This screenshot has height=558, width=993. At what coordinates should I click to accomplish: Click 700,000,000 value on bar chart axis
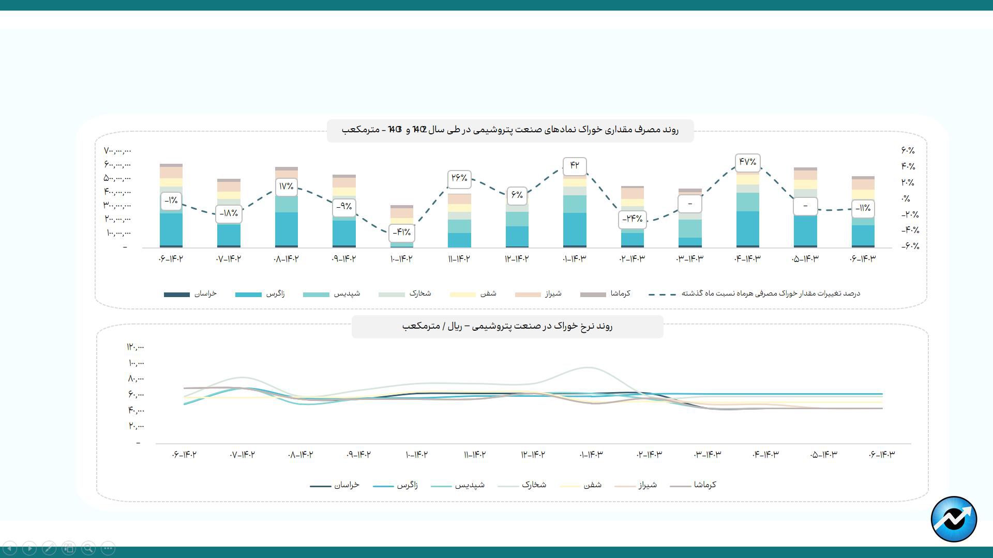117,151
